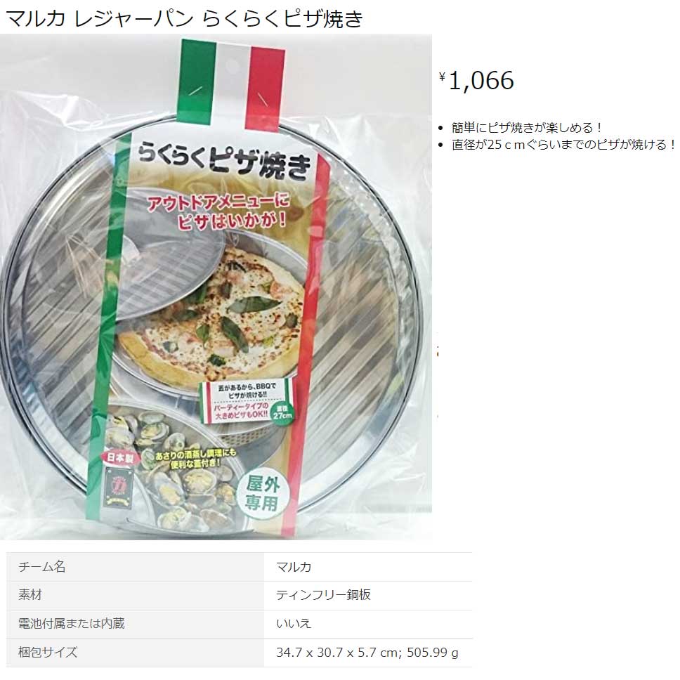This screenshot has width=680, height=680.
Task: Click the 屋外専用 round badge on the package
Action: [262, 495]
